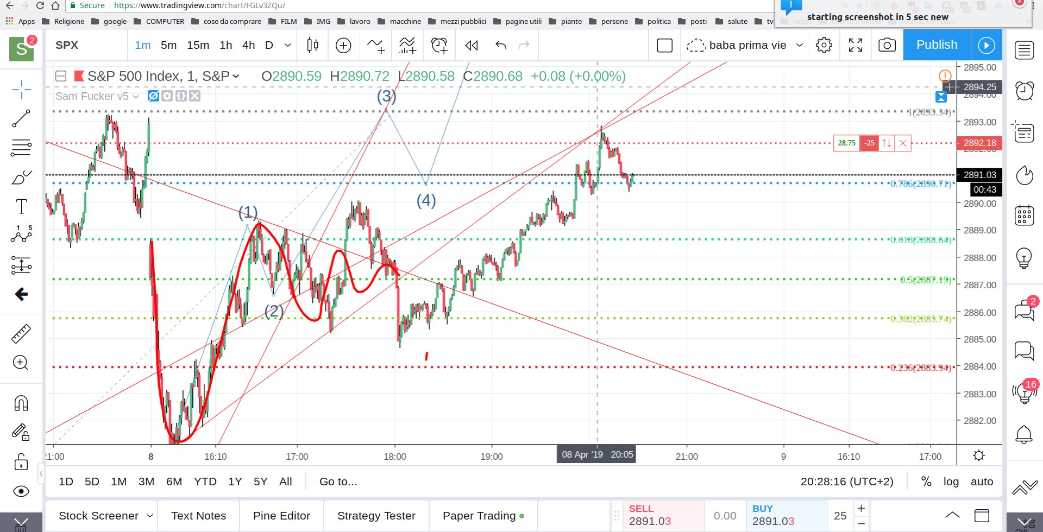Start bar replay mode

472,45
